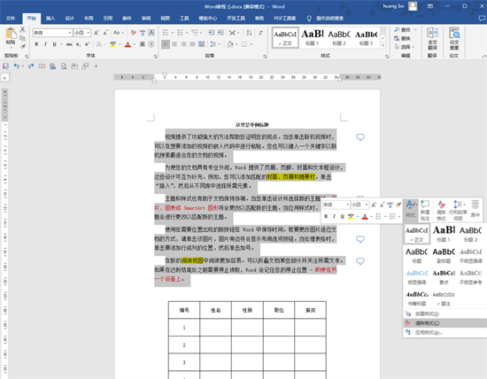Open the PDF Tools ribbon tab
Image resolution: width=487 pixels, height=379 pixels.
tap(285, 19)
